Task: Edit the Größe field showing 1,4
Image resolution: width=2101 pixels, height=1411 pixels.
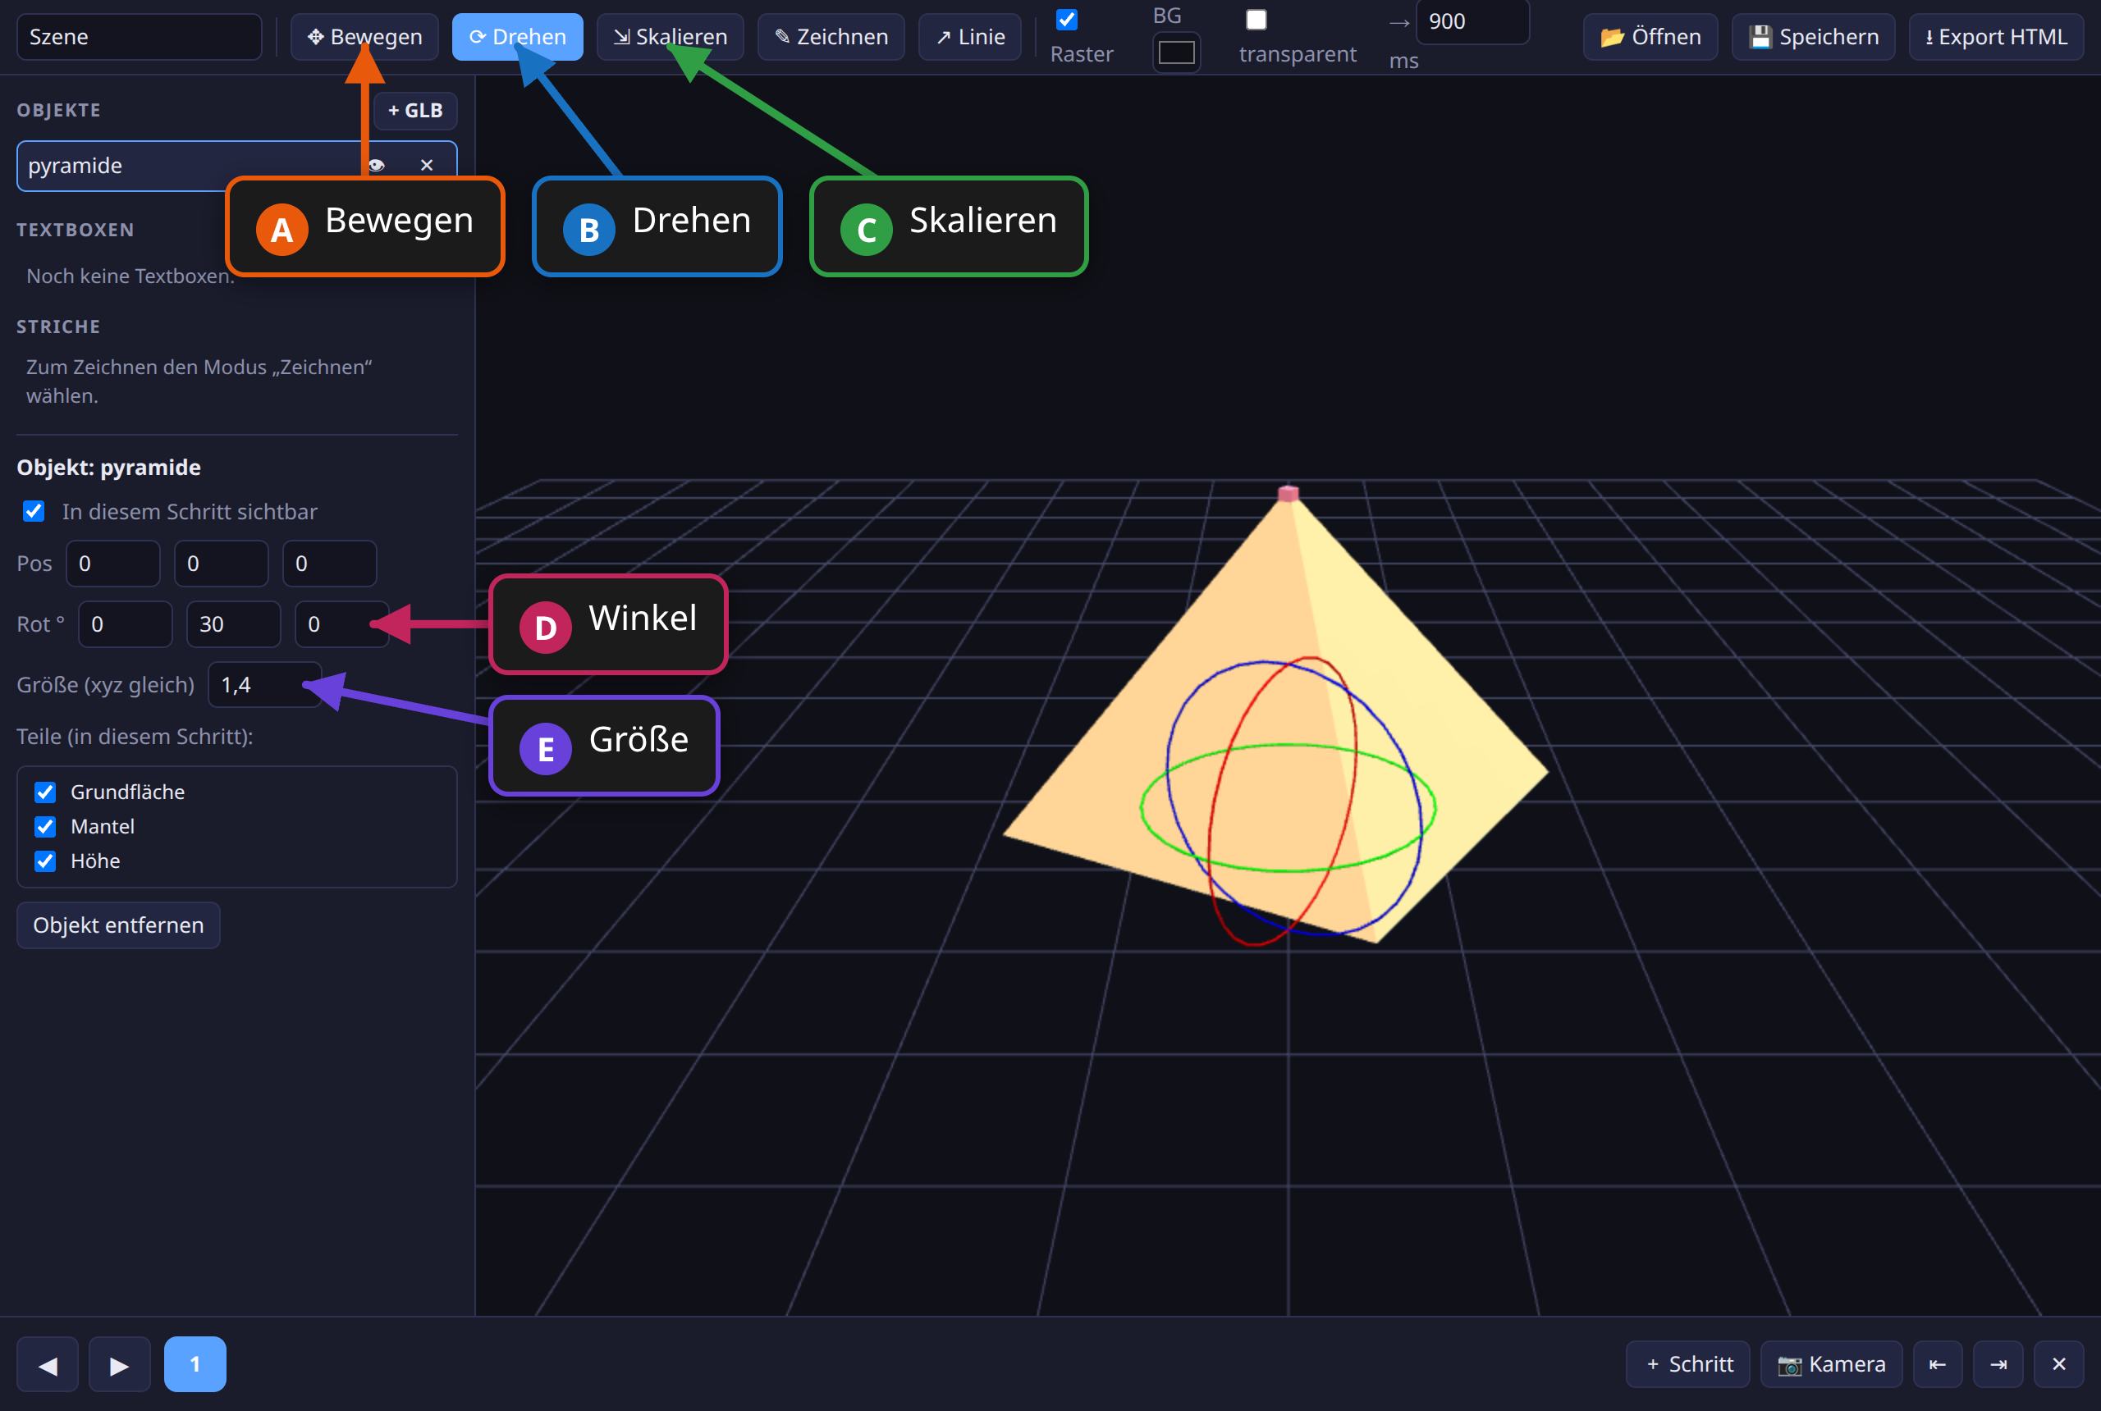Action: [x=264, y=685]
